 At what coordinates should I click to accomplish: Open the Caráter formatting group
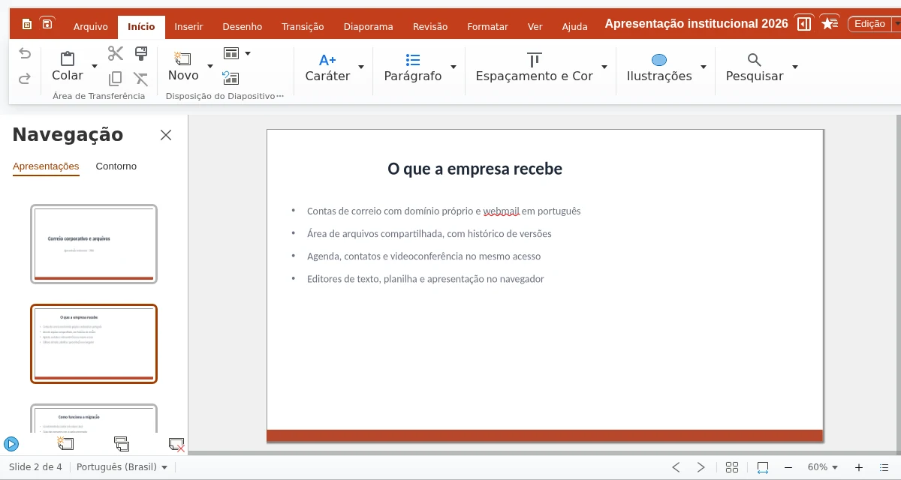[x=327, y=67]
